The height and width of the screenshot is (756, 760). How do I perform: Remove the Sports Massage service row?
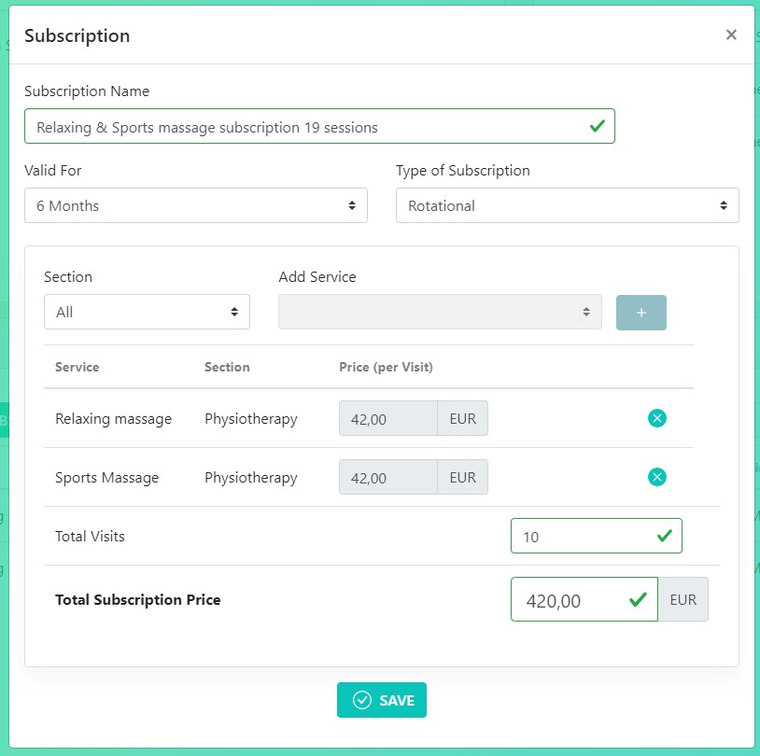[x=656, y=477]
